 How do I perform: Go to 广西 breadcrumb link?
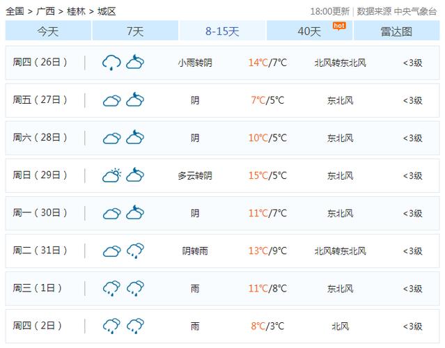[45, 11]
